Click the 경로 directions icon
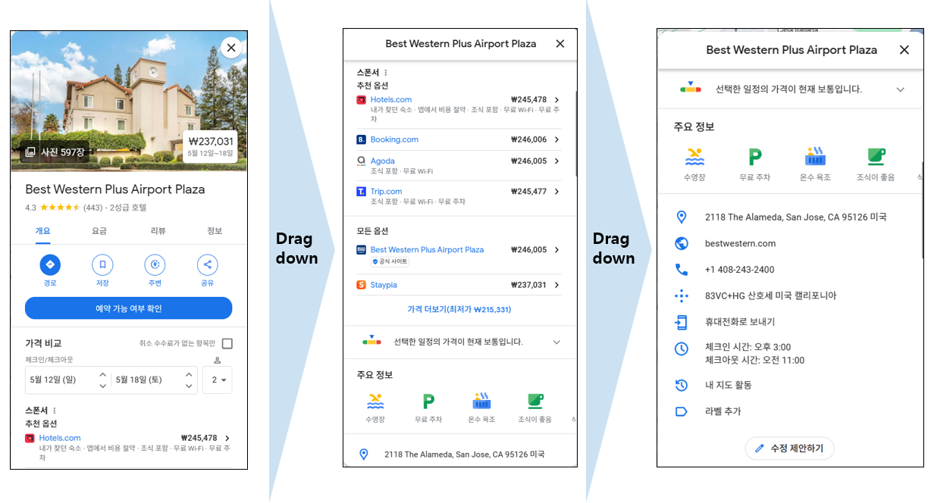 coord(50,264)
